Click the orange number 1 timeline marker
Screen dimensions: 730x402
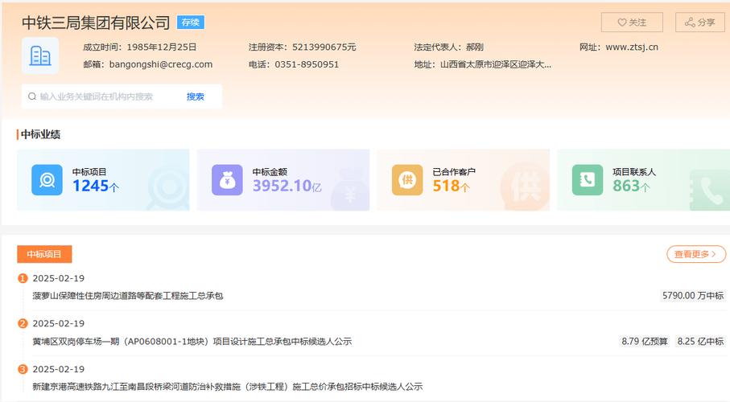[23, 278]
